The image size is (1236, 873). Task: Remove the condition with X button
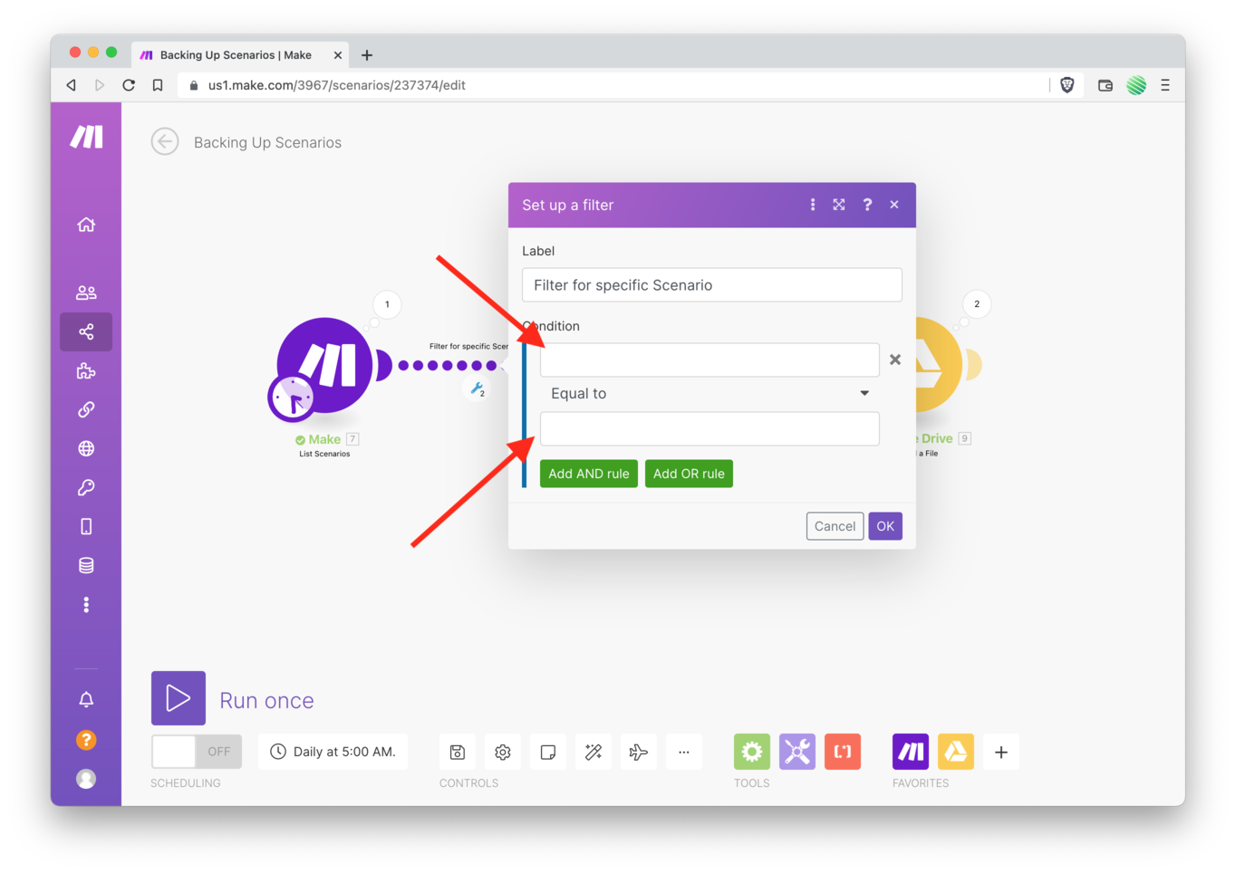(895, 360)
